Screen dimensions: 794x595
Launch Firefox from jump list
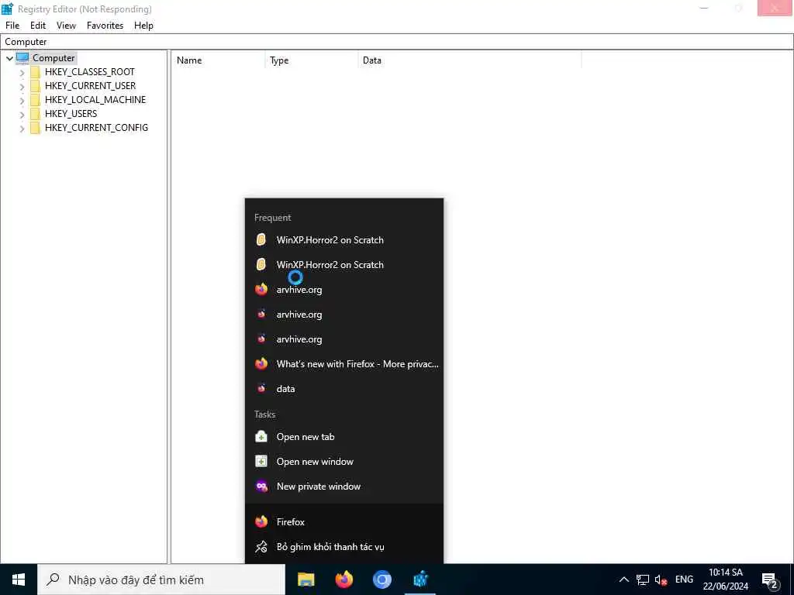tap(344, 521)
